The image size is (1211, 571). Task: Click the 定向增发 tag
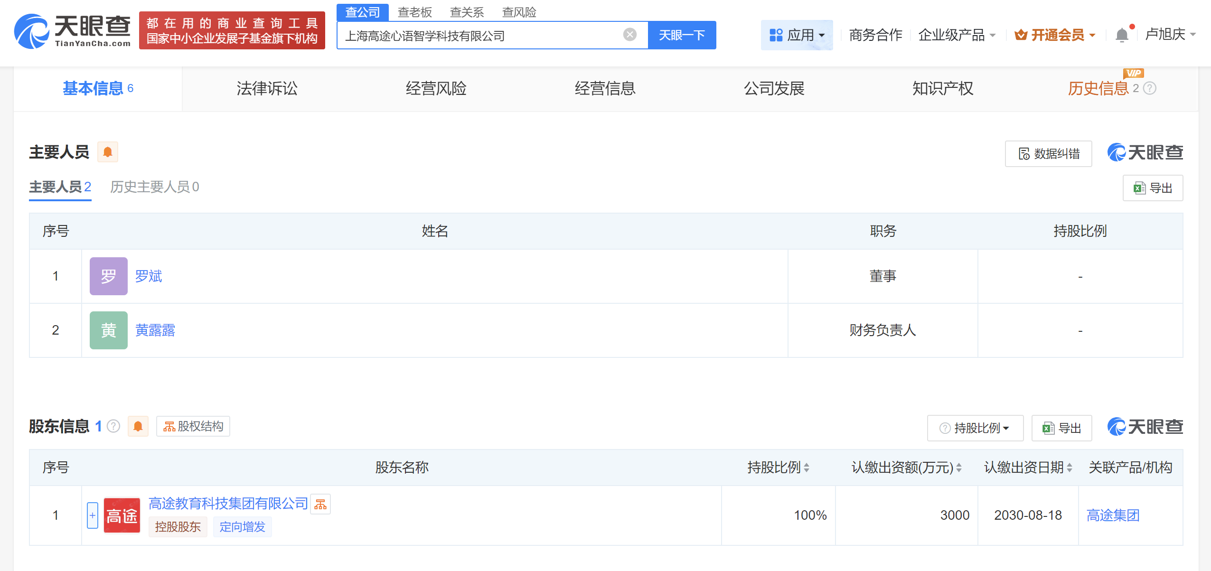pyautogui.click(x=243, y=527)
